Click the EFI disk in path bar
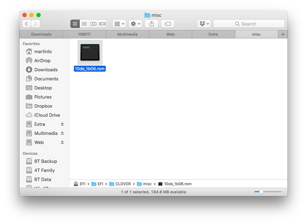Screen dimensions: 307x224 [80, 184]
